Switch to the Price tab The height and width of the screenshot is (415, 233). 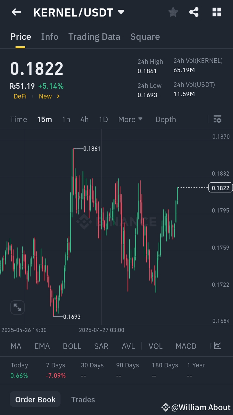point(21,37)
